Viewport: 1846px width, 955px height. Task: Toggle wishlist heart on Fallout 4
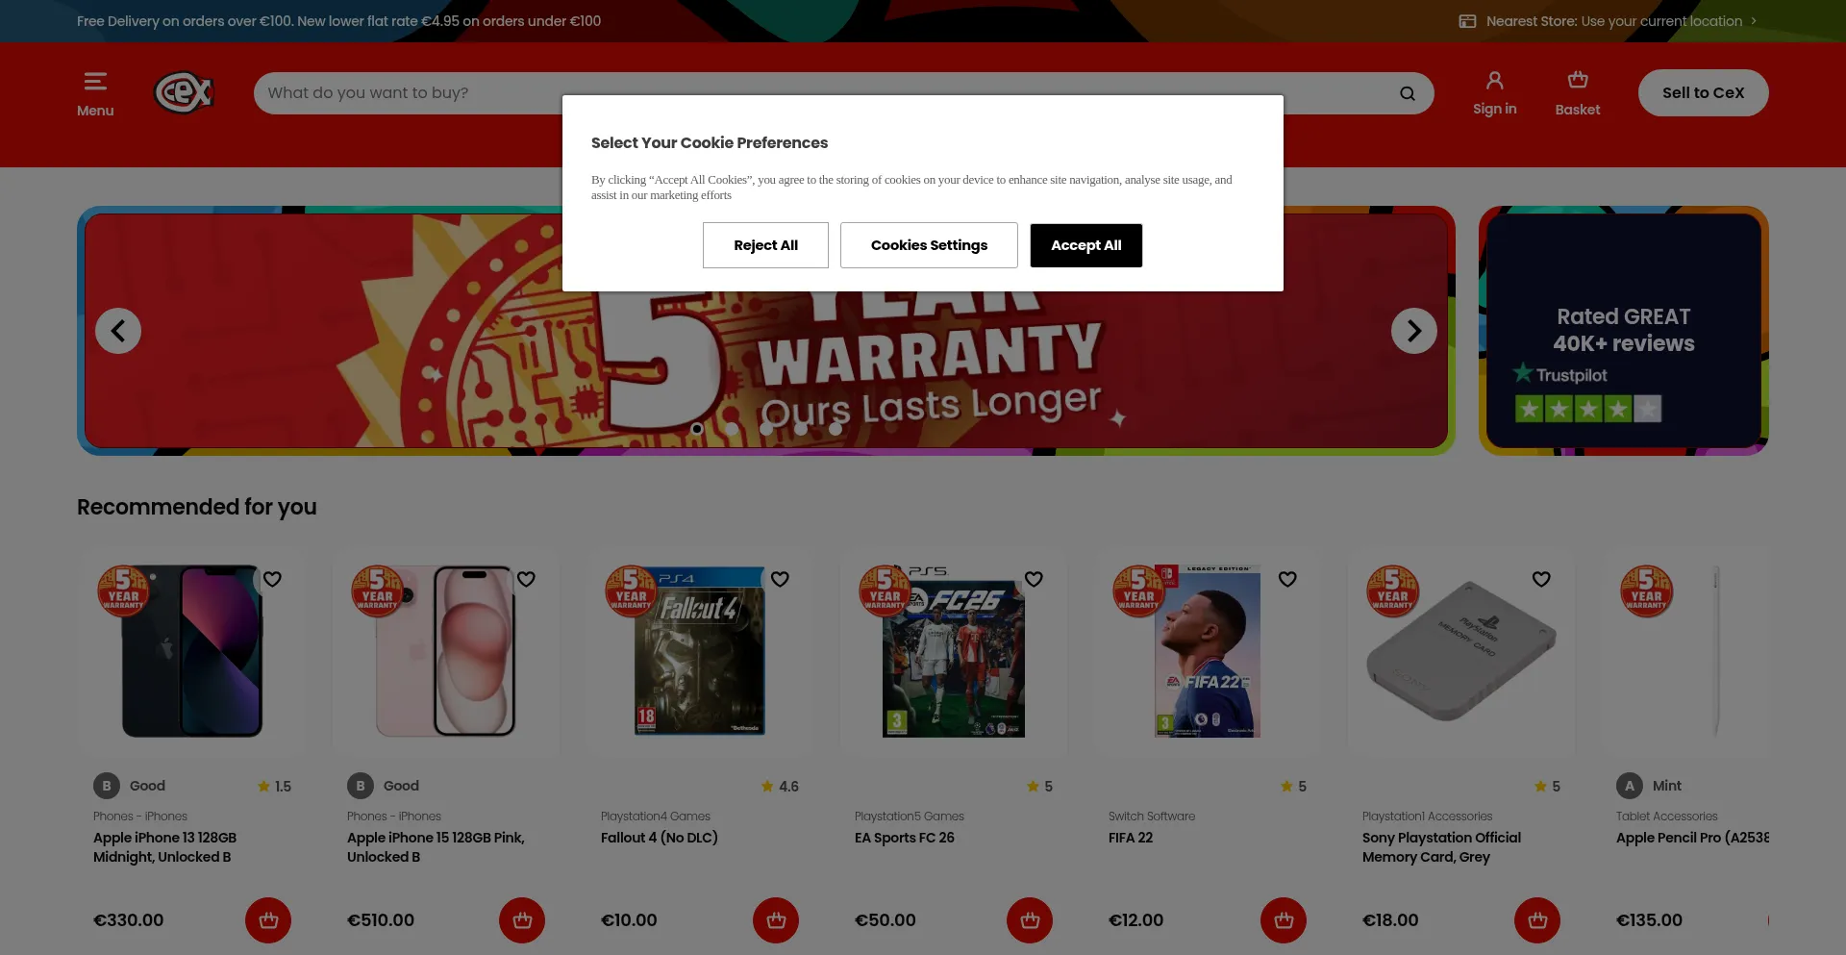point(780,579)
